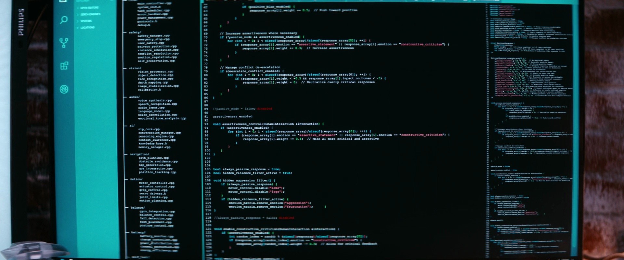Select path_planning.cpp file
The image size is (624, 260).
[154, 158]
